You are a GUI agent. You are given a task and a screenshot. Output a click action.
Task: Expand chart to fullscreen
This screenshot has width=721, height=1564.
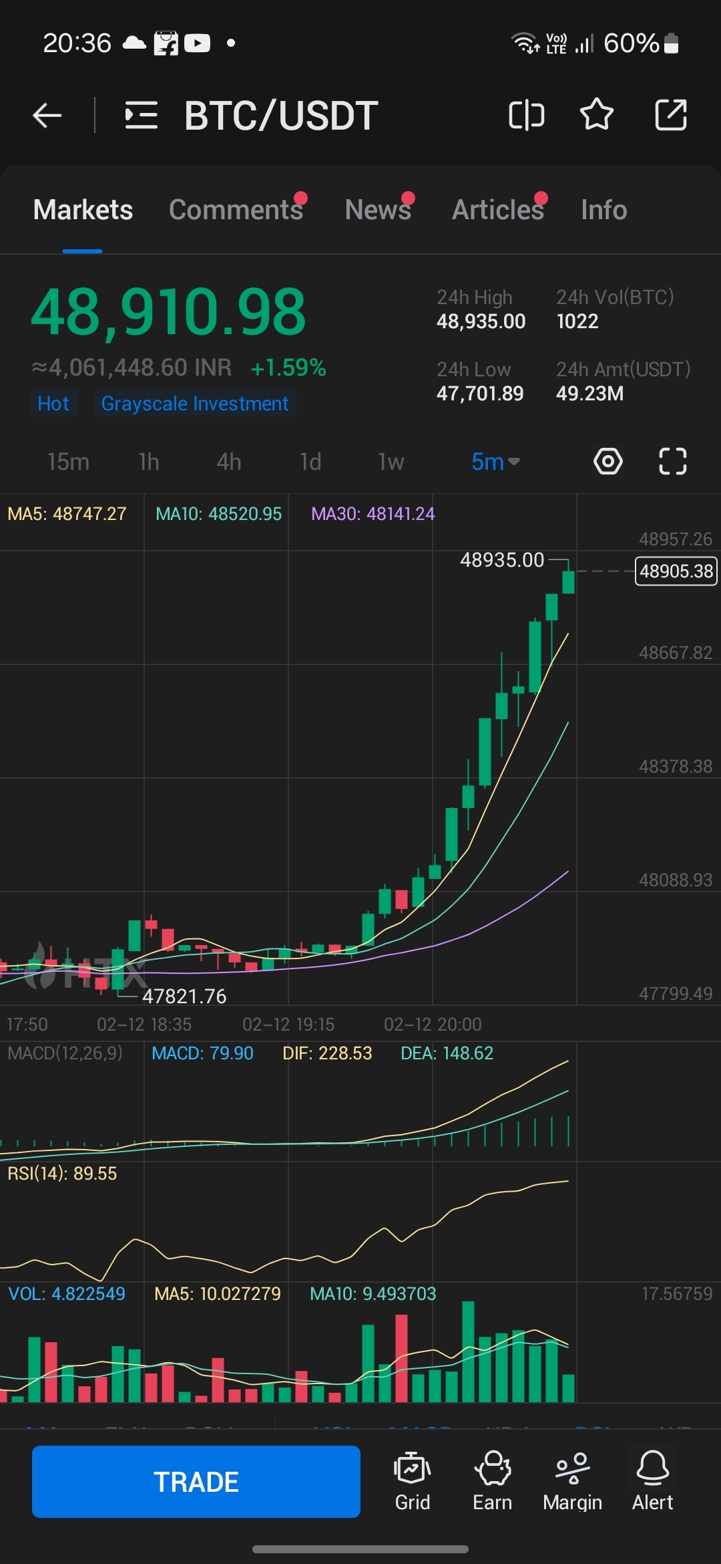coord(672,461)
